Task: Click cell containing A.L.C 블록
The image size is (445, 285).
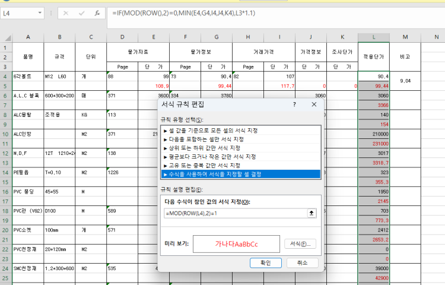Action: pos(28,96)
